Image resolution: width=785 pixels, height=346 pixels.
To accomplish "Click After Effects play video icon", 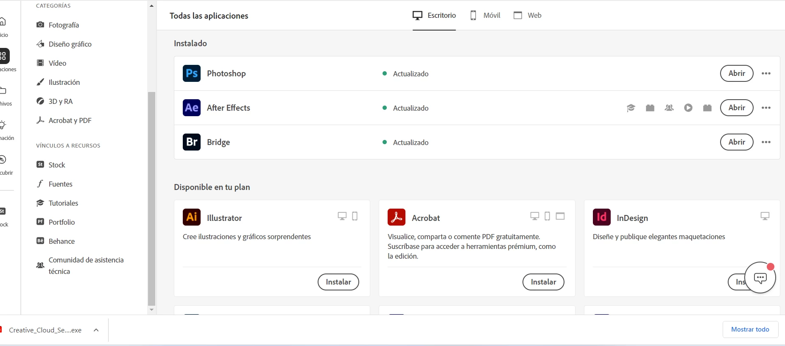I will [688, 108].
